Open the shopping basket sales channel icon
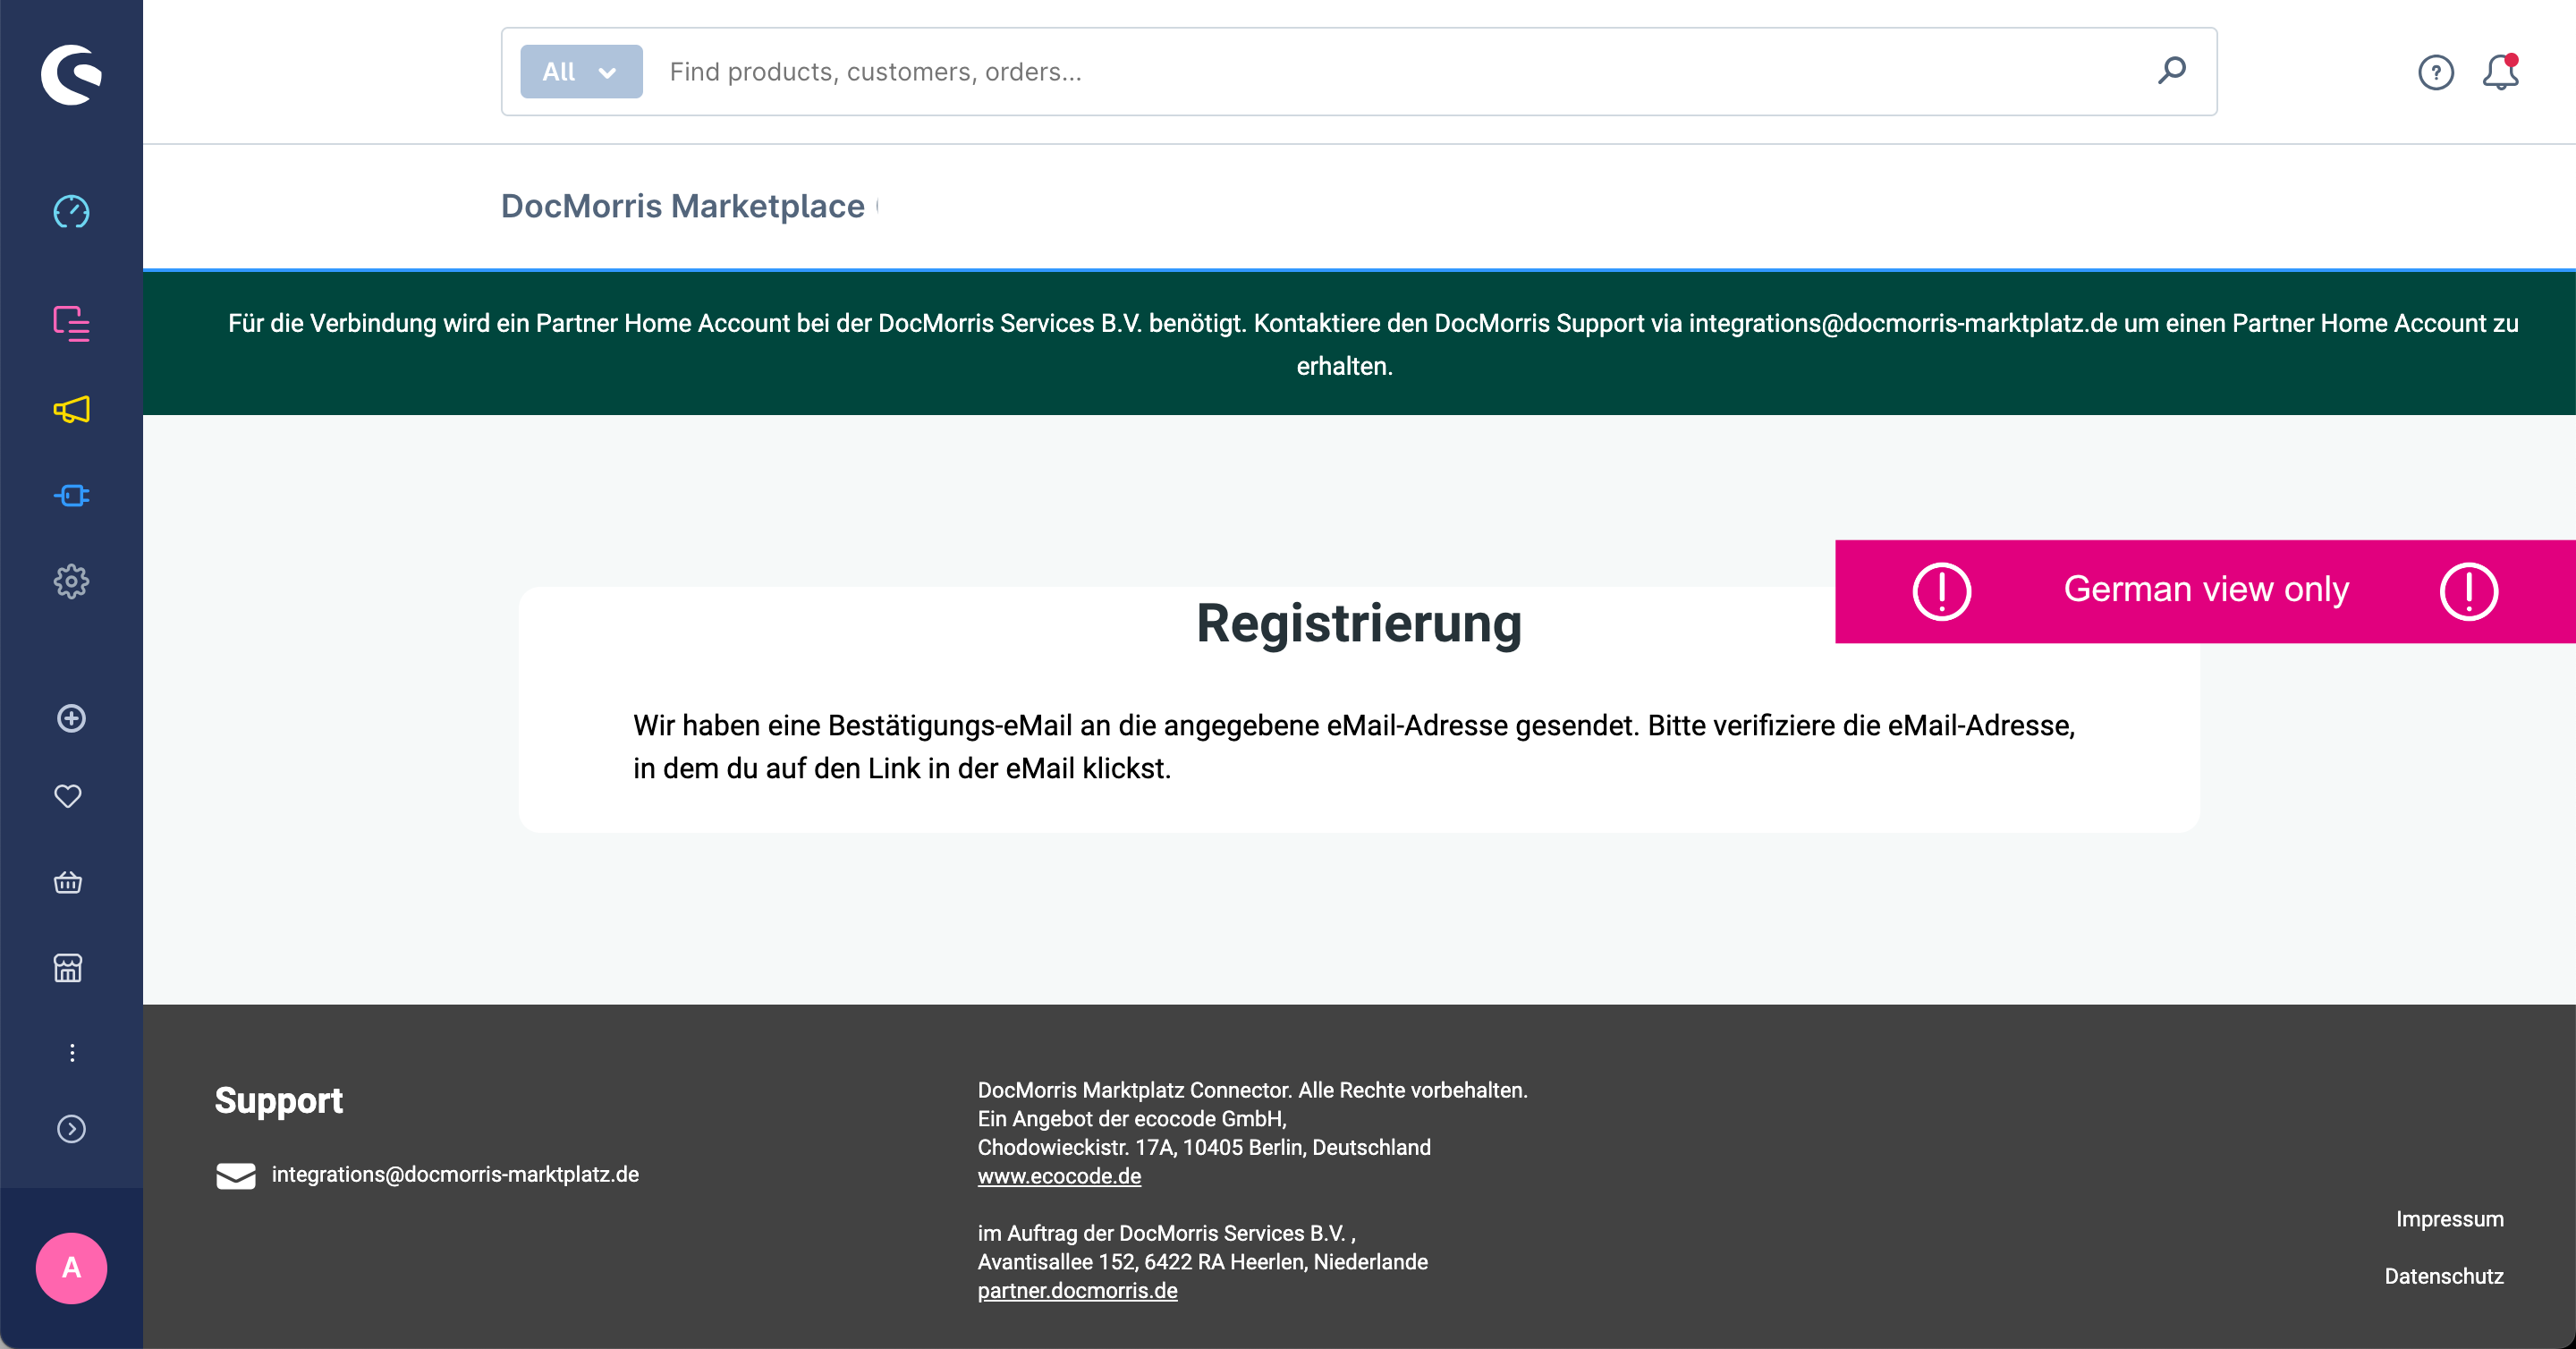 pos(68,883)
